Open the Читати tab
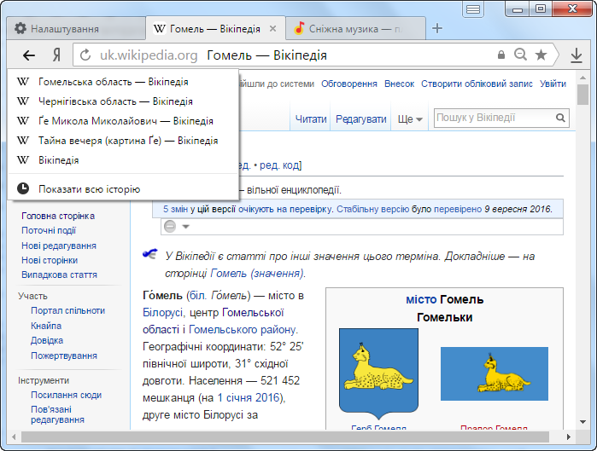597x451 pixels. [x=311, y=119]
